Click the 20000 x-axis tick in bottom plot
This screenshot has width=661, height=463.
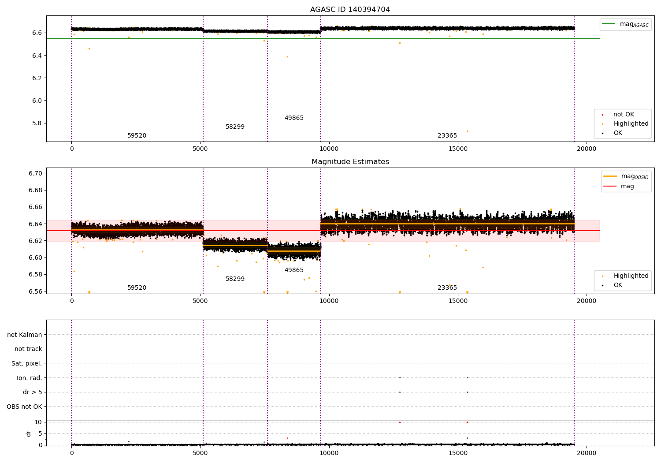[587, 453]
